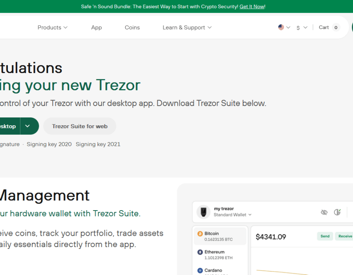Toggle the crossed-eye hide balances icon
Image resolution: width=353 pixels, height=275 pixels.
tap(324, 212)
